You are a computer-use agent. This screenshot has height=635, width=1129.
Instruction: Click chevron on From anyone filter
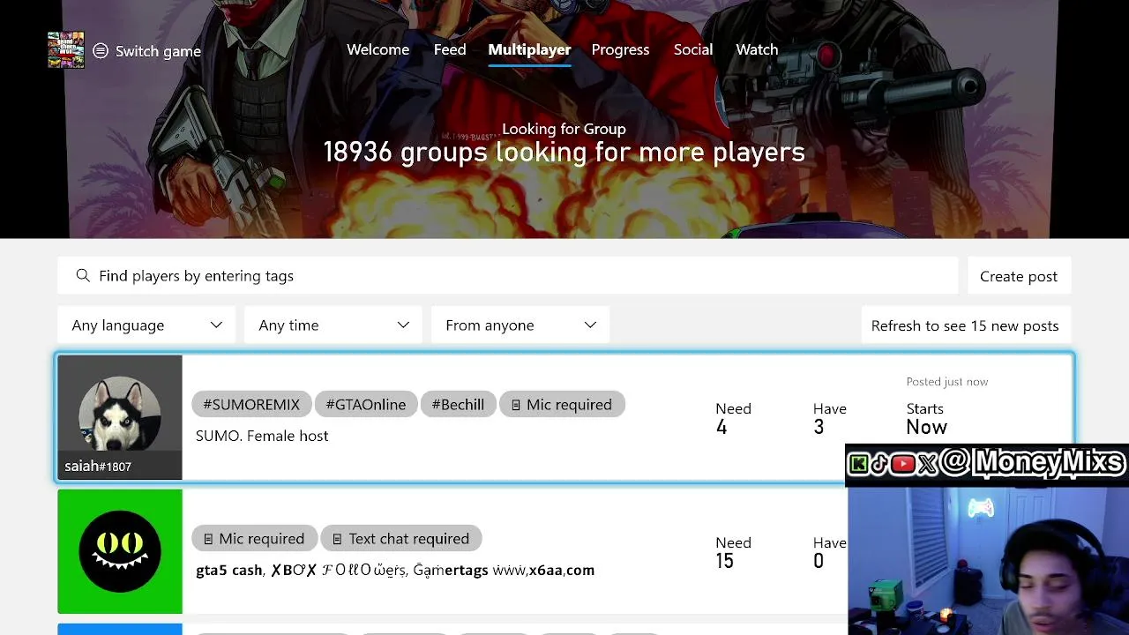pos(590,325)
